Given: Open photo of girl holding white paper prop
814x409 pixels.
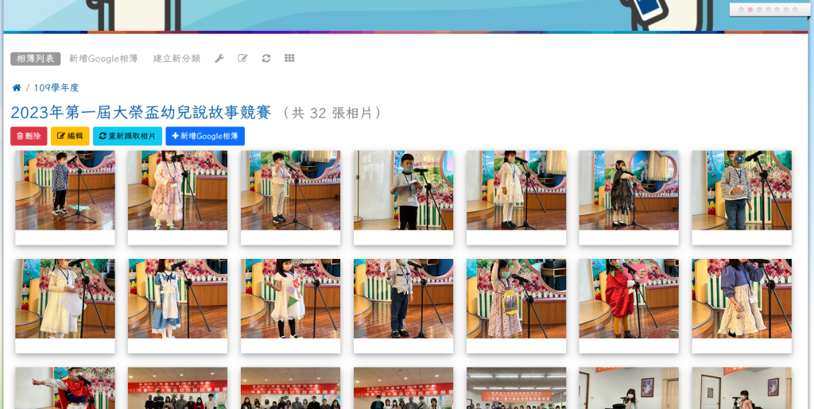Looking at the screenshot, I should click(65, 299).
